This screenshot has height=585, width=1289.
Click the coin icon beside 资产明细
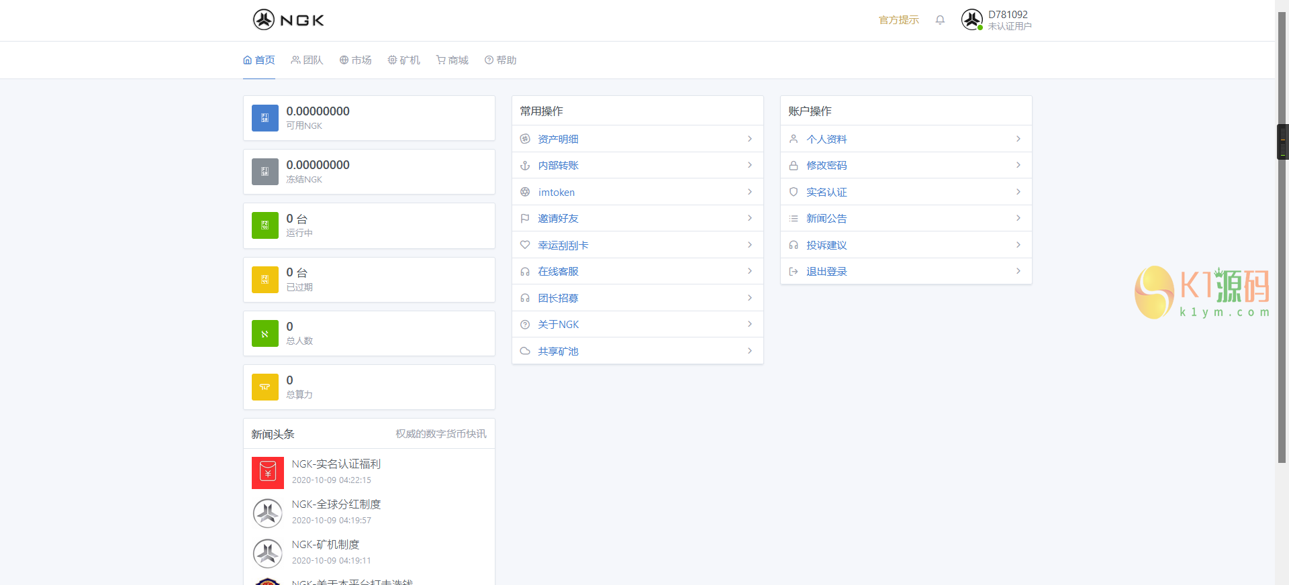(x=525, y=139)
